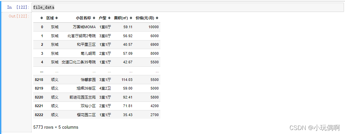Select cell 旭辉26街区
This screenshot has height=134, width=345.
point(86,88)
